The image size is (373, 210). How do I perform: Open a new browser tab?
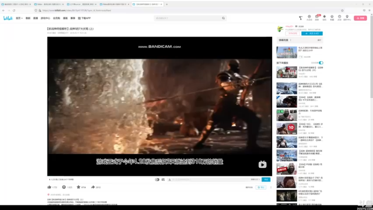[167, 4]
